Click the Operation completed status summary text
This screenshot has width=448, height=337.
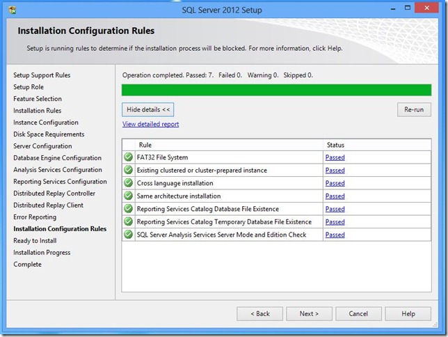(x=218, y=75)
